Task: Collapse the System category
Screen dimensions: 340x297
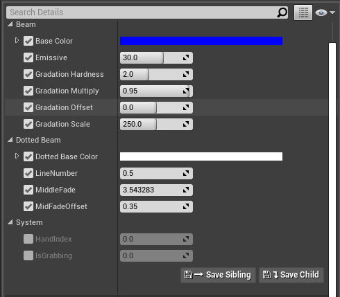Action: (x=10, y=222)
